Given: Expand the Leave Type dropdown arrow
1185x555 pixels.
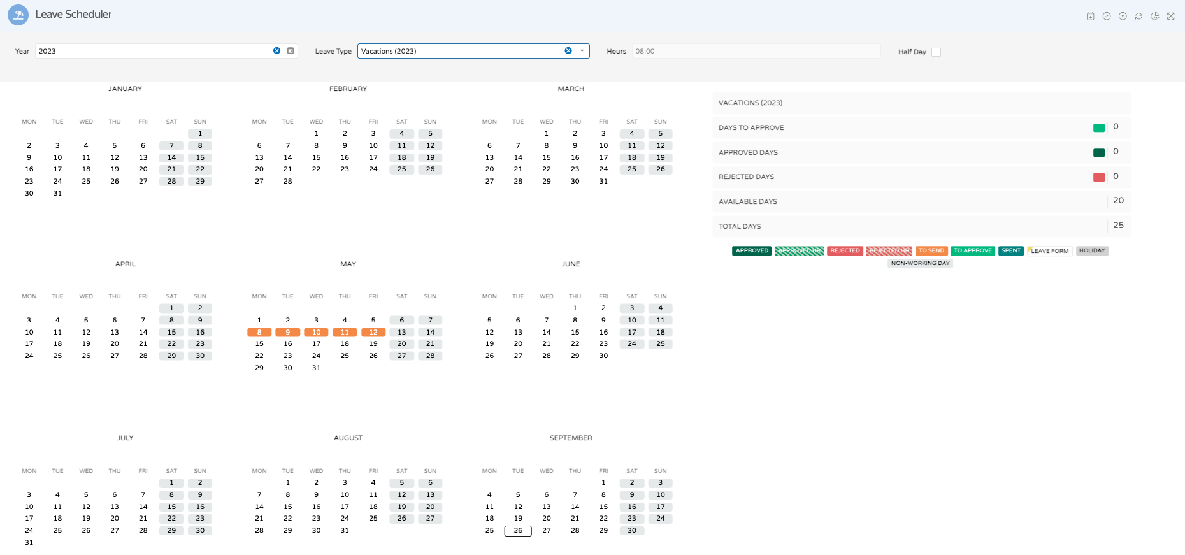Looking at the screenshot, I should [x=582, y=51].
